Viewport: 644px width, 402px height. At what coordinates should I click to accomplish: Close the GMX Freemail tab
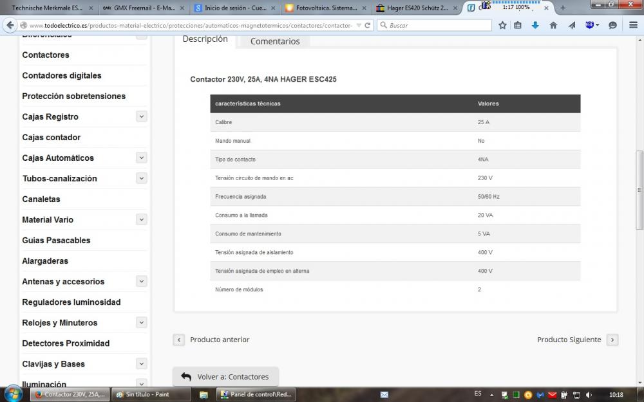[182, 8]
